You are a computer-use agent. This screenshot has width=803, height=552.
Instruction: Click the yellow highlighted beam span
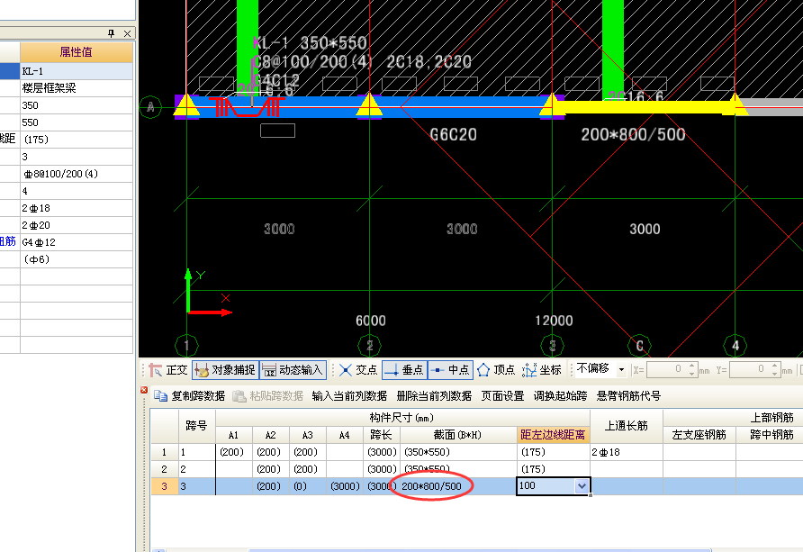pyautogui.click(x=644, y=107)
